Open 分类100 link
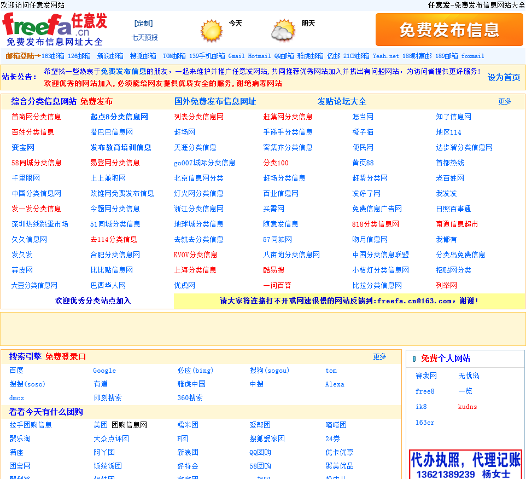The height and width of the screenshot is (479, 526). tap(276, 163)
